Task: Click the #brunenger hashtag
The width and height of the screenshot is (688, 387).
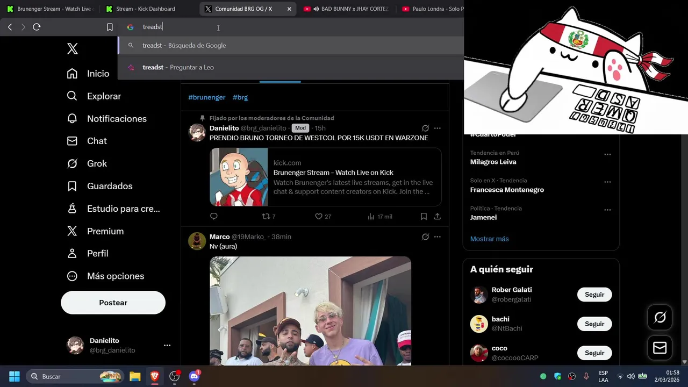Action: pyautogui.click(x=207, y=97)
